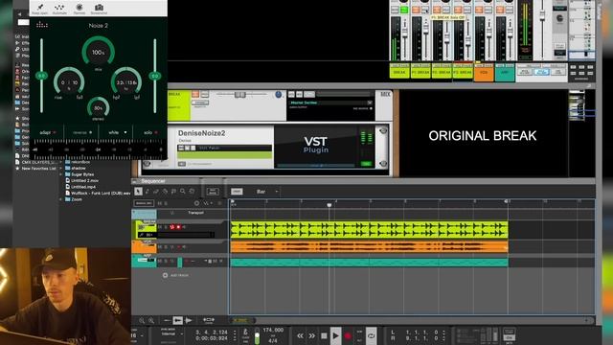Toggle record enable on BREAK track
The height and width of the screenshot is (345, 613).
pyautogui.click(x=178, y=227)
